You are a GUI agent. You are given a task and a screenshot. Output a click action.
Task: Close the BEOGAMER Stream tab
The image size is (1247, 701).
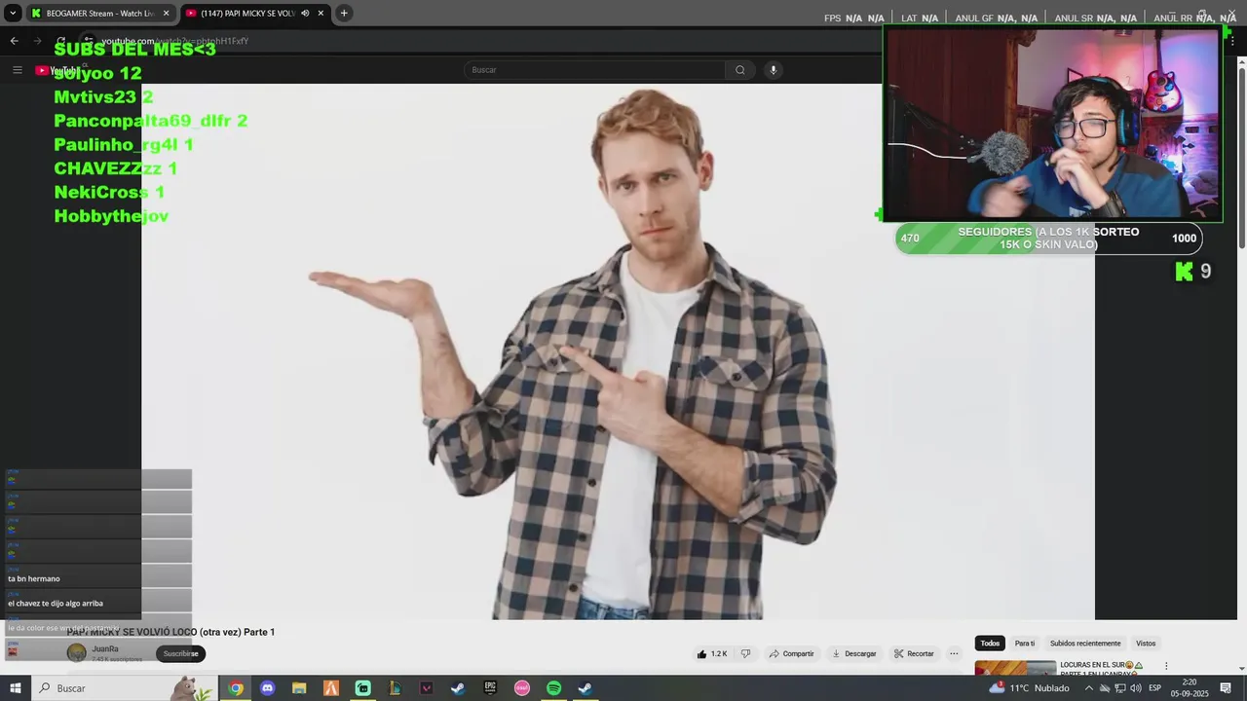point(166,13)
